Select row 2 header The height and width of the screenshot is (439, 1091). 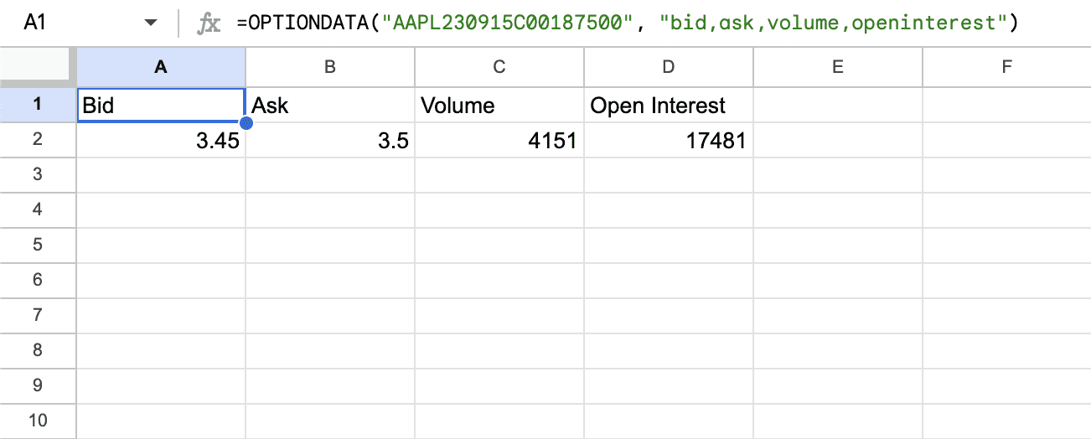click(x=38, y=140)
